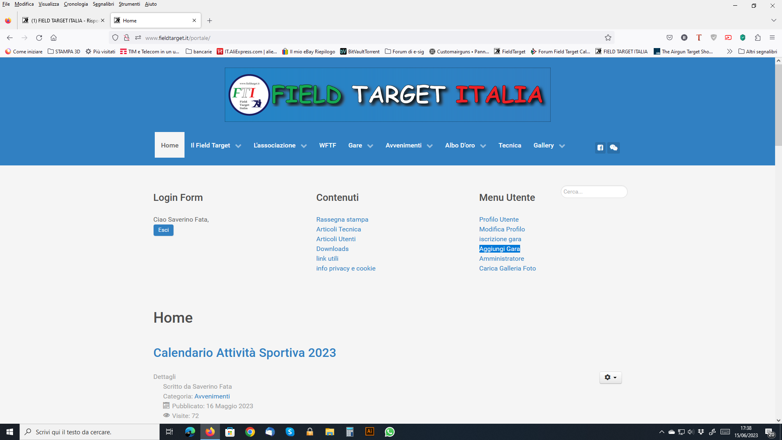Open the Strumenti menu

(x=130, y=4)
